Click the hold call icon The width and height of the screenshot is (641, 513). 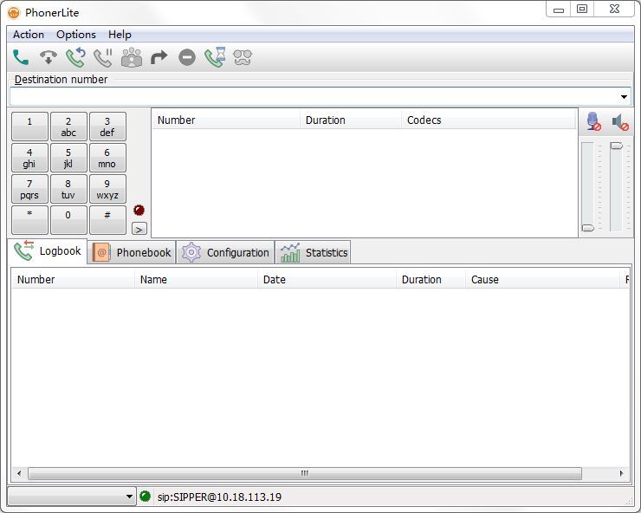coord(103,58)
